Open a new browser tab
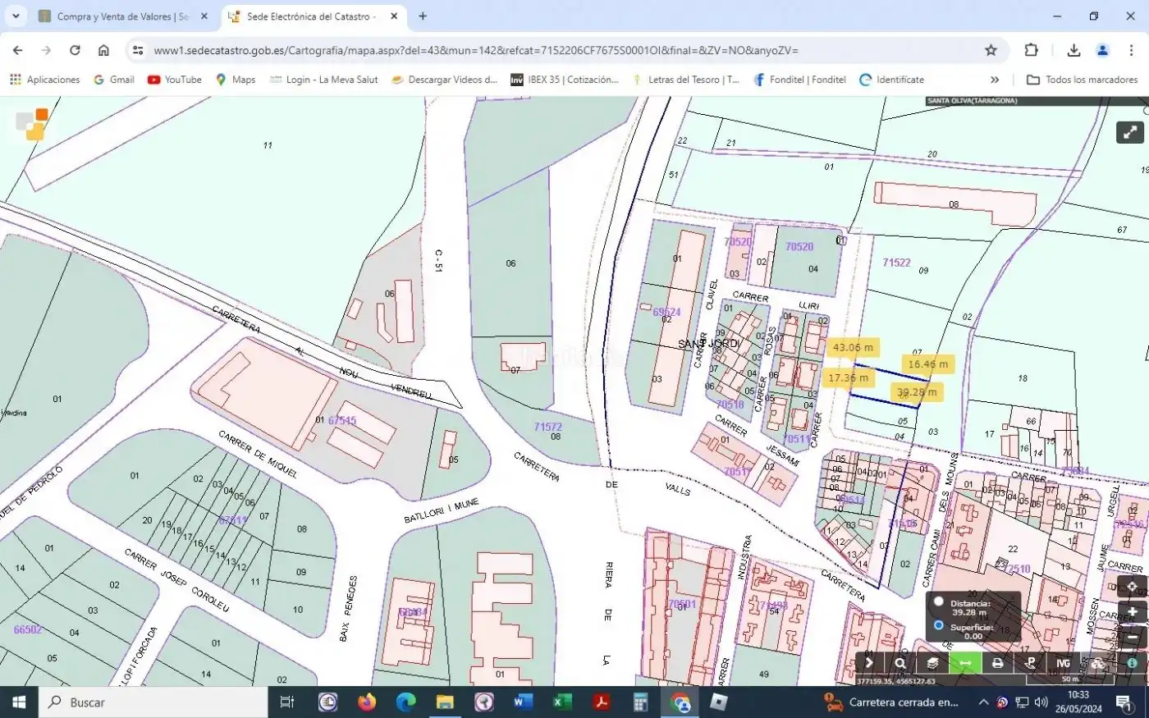This screenshot has height=718, width=1149. pos(423,16)
